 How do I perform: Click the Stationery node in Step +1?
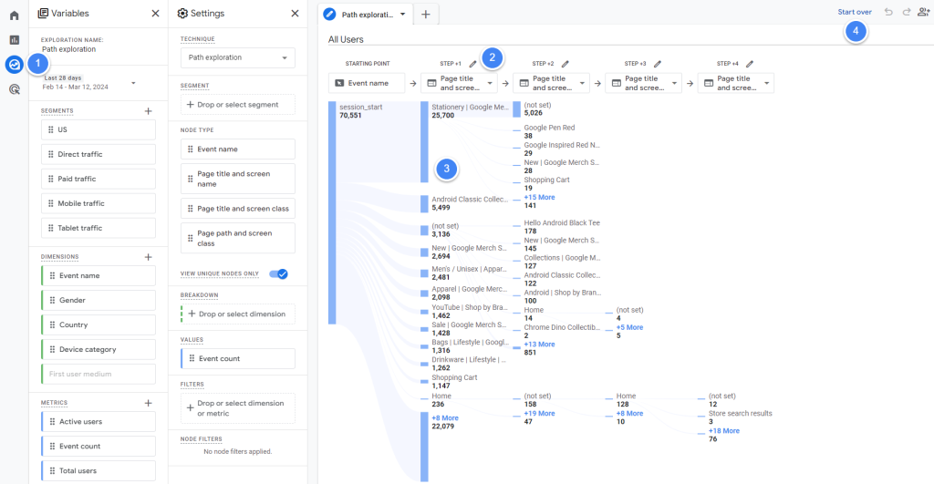[x=424, y=141]
